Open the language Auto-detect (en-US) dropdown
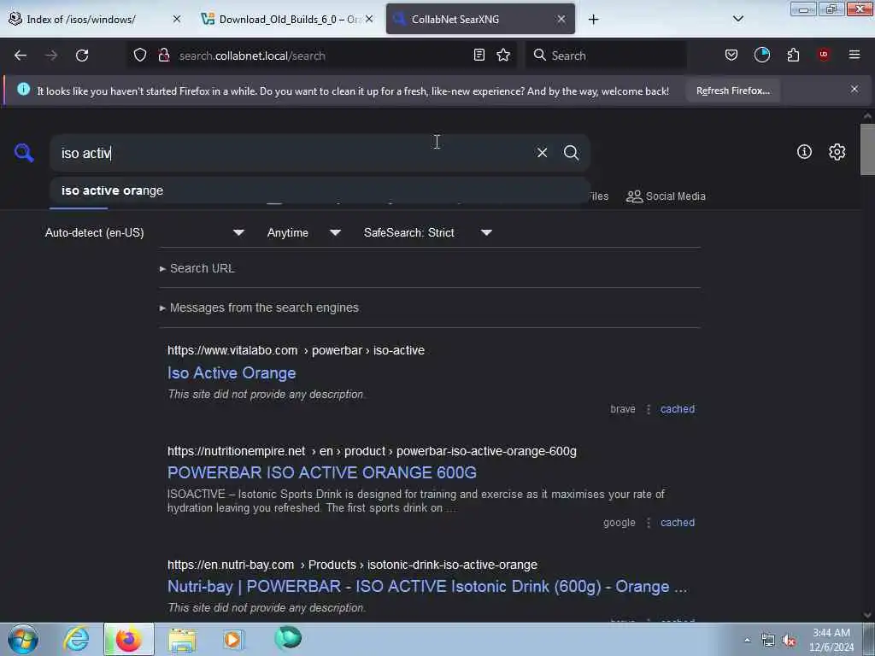Image resolution: width=875 pixels, height=656 pixels. [x=144, y=232]
